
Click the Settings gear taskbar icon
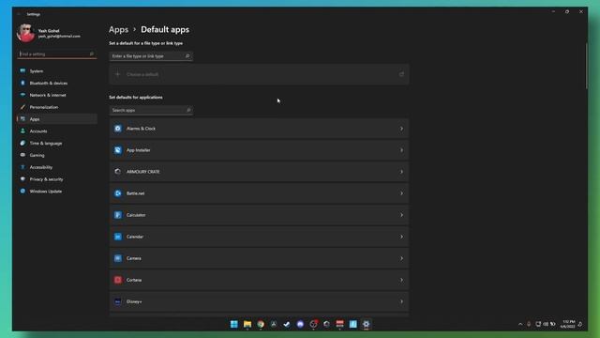click(x=367, y=324)
